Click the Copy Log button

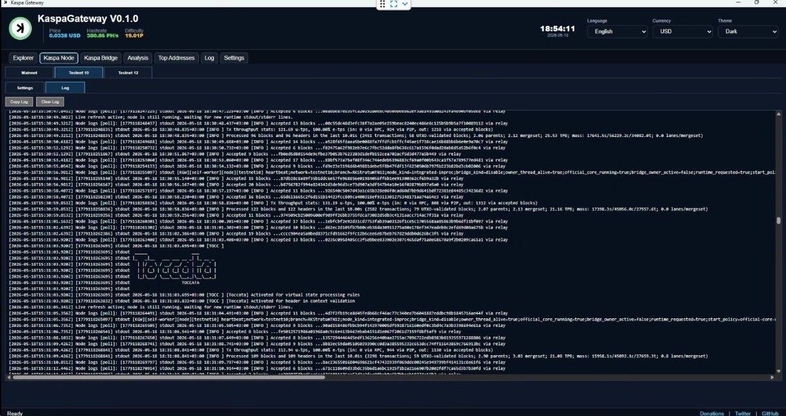pos(18,102)
